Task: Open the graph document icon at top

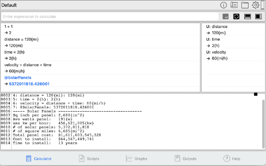Action: 234,5
